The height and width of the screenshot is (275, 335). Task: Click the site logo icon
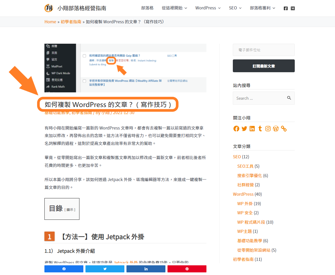[x=49, y=8]
